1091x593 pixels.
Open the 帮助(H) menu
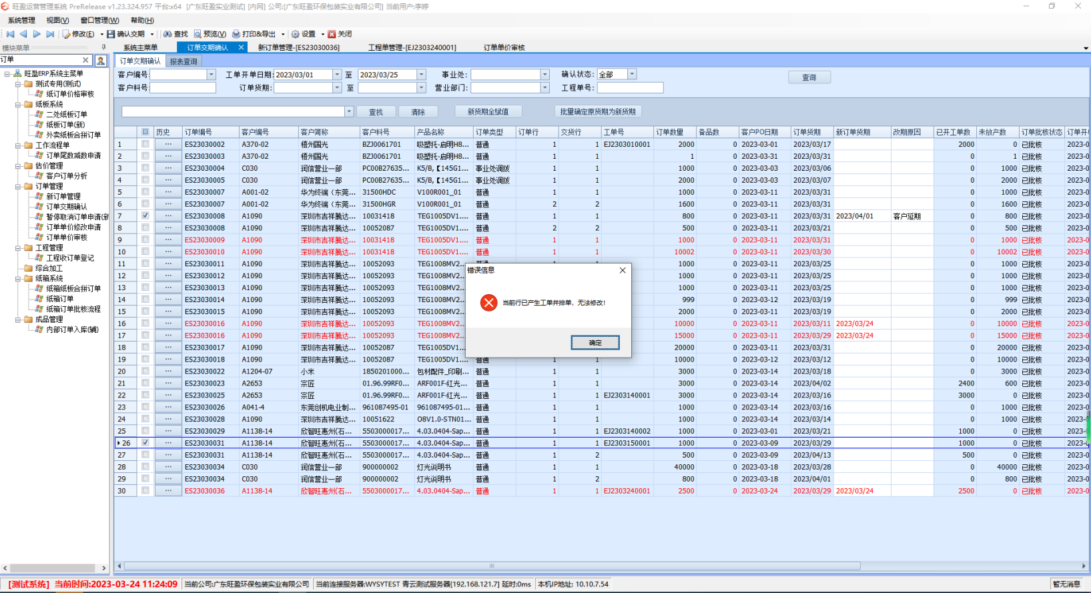coord(142,21)
